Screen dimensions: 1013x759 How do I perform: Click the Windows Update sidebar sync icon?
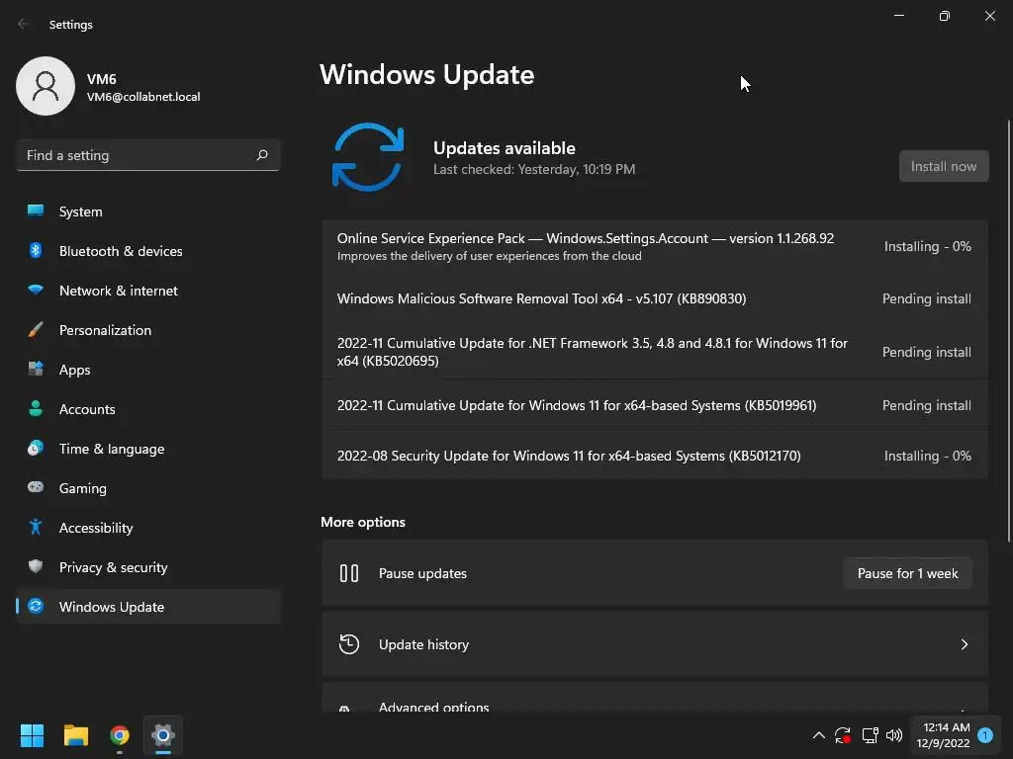tap(36, 606)
